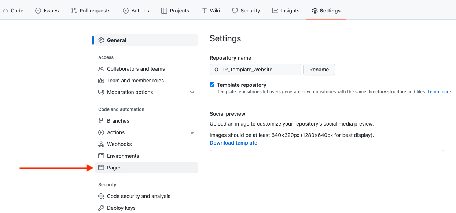Go to the Wiki tab

tap(211, 11)
